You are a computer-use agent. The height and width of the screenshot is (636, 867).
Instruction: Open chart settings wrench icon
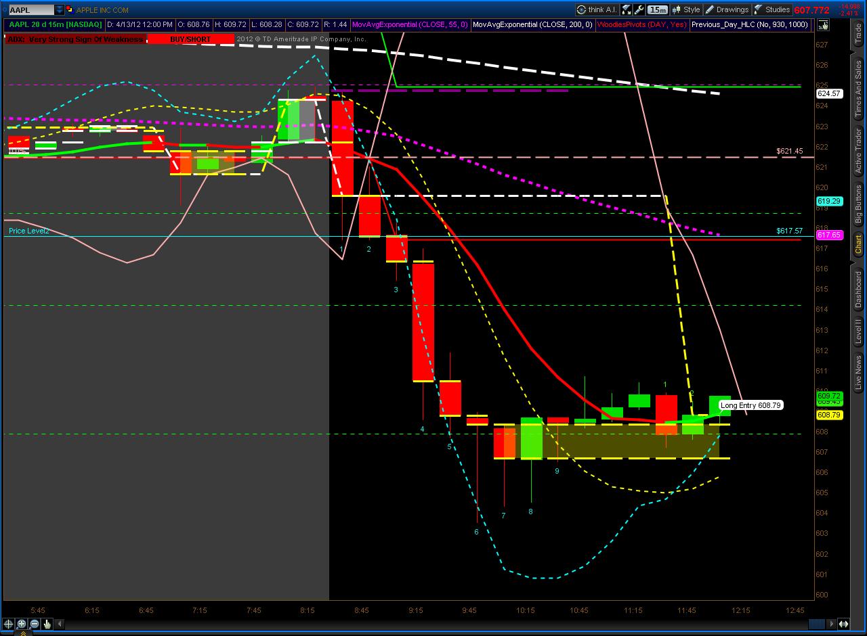point(639,9)
